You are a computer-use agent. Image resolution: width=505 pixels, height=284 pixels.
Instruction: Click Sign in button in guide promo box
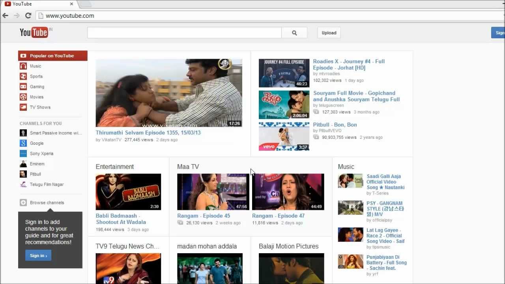coord(38,256)
